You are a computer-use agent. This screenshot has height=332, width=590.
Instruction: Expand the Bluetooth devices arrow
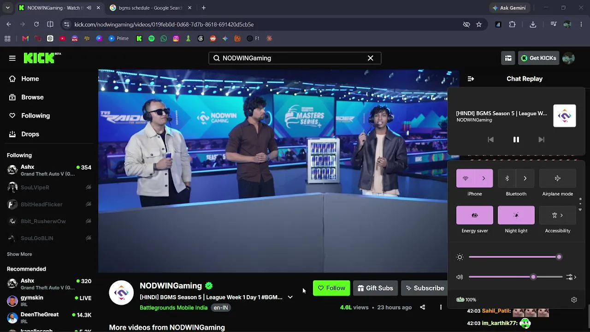coord(525,178)
